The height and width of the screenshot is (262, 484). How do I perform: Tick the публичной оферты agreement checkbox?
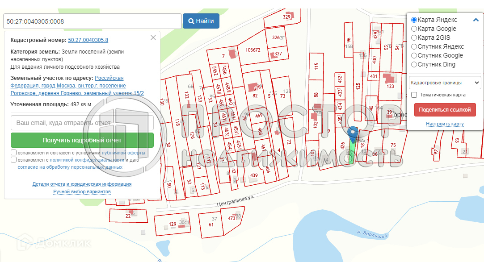(x=13, y=153)
